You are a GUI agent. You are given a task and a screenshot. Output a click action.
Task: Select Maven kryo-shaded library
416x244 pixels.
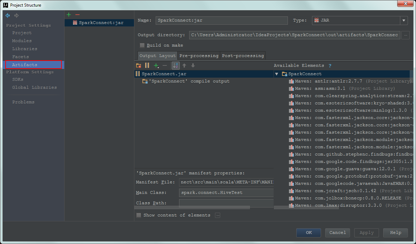pyautogui.click(x=351, y=103)
